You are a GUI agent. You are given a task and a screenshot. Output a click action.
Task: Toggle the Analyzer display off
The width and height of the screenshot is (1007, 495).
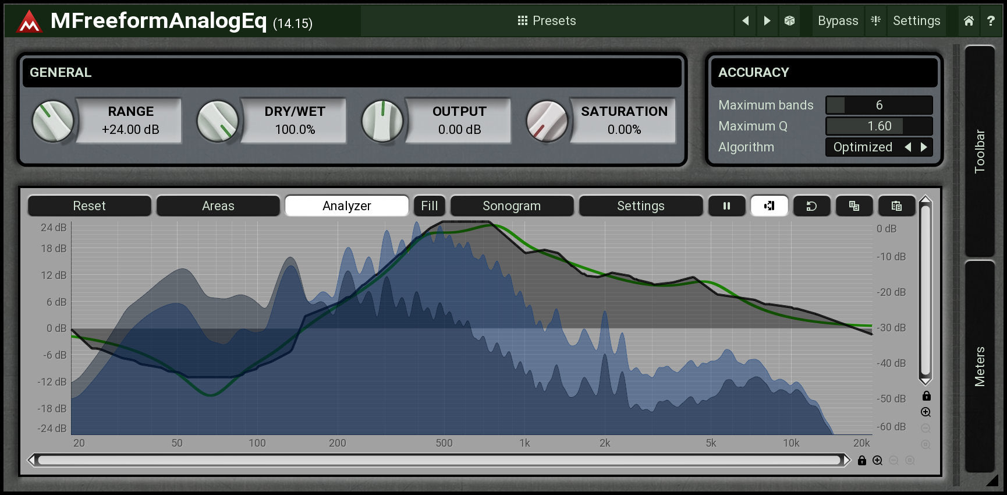[346, 206]
